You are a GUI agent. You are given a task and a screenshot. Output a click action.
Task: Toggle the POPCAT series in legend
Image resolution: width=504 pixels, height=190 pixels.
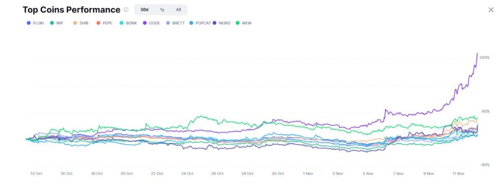click(200, 23)
